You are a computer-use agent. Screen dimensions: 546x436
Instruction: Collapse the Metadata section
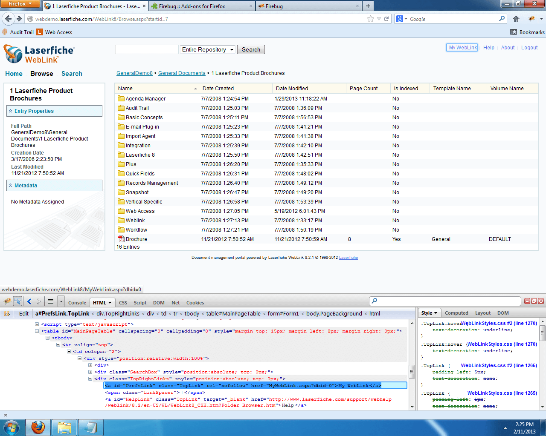54,185
